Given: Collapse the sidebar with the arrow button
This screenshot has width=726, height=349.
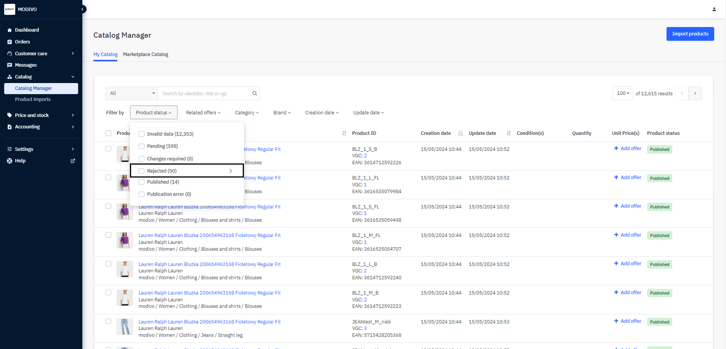Looking at the screenshot, I should click(82, 9).
